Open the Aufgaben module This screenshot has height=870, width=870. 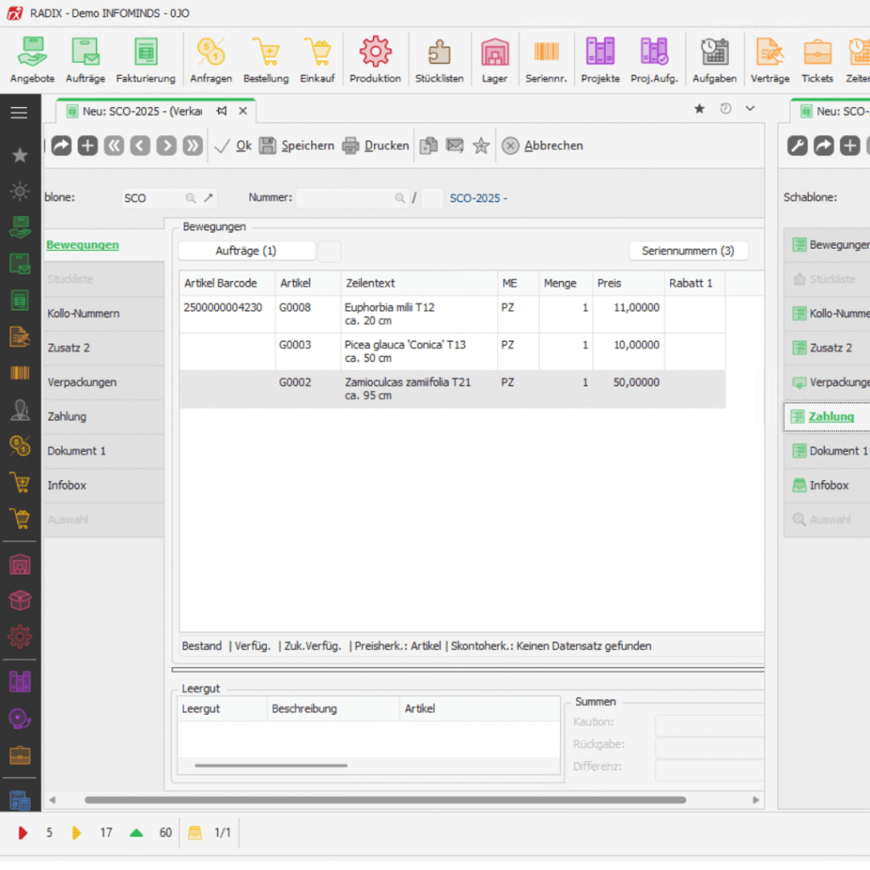[x=714, y=60]
